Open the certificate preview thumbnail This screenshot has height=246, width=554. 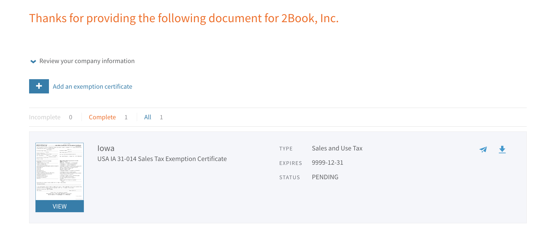pyautogui.click(x=60, y=172)
